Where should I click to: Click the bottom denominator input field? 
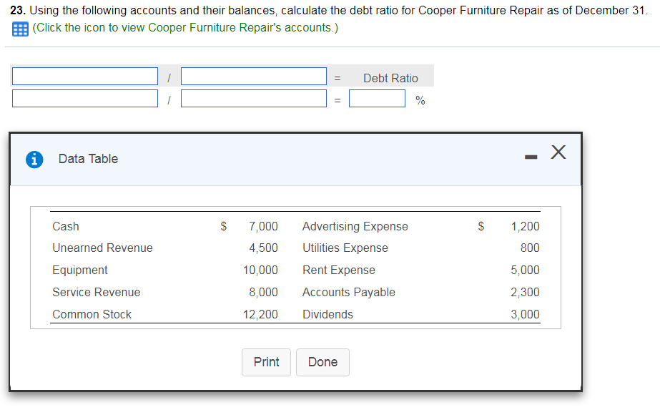(x=253, y=99)
